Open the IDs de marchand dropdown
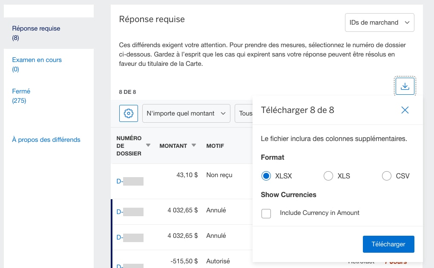Viewport: 434px width, 268px height. point(379,22)
